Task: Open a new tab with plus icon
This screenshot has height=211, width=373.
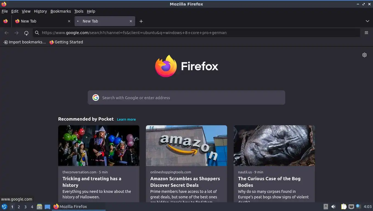Action: point(141,21)
